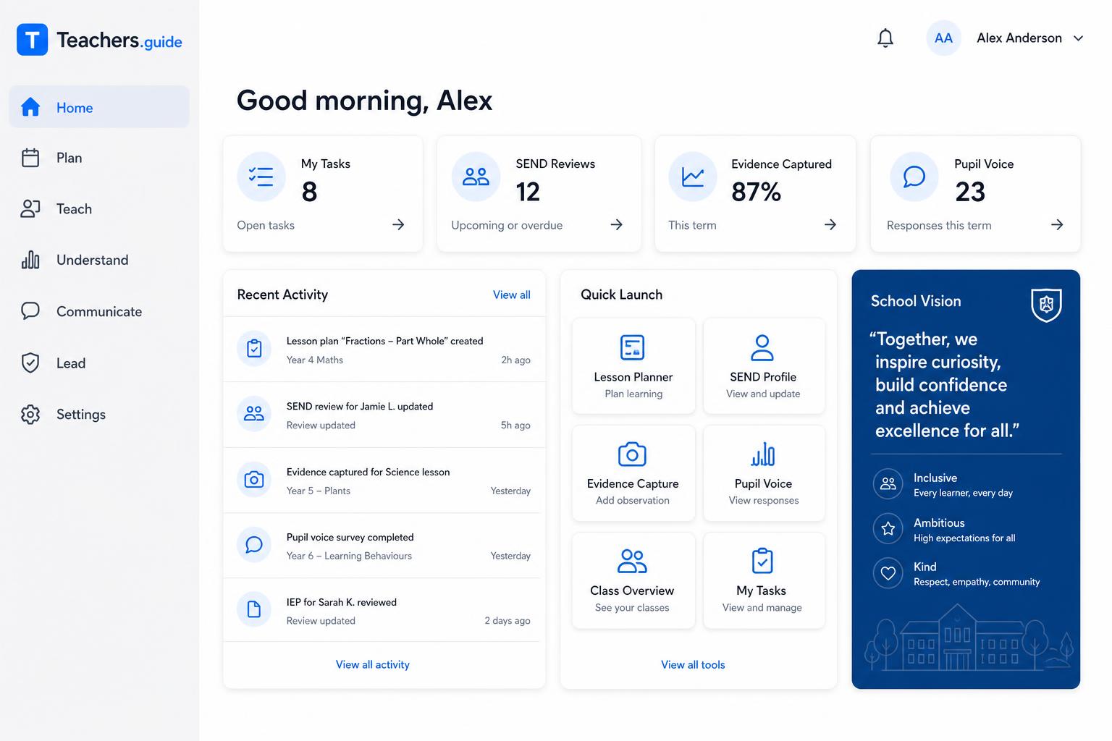Click 'Upcoming or overdue' label

[507, 225]
